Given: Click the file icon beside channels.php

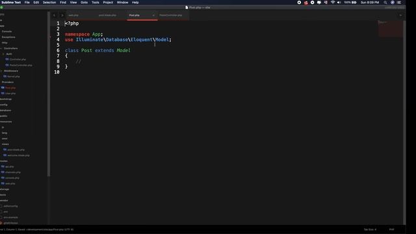Looking at the screenshot, I should pyautogui.click(x=3, y=172).
